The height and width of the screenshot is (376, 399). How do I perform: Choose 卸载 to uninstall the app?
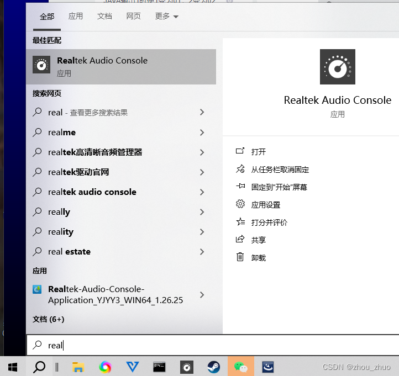(x=259, y=258)
